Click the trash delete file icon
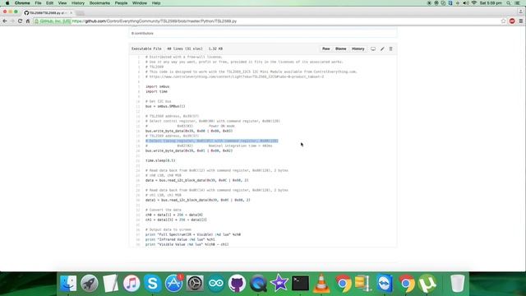 tap(391, 49)
